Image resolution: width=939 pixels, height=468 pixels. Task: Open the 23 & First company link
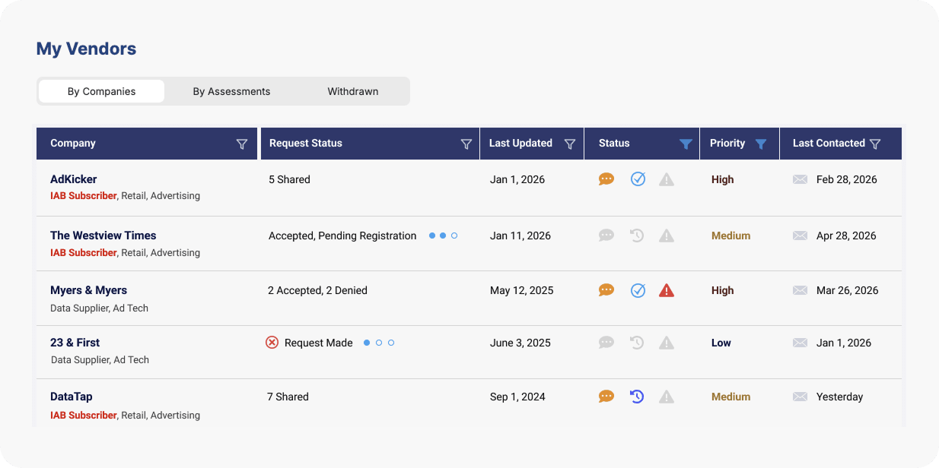[x=75, y=343]
